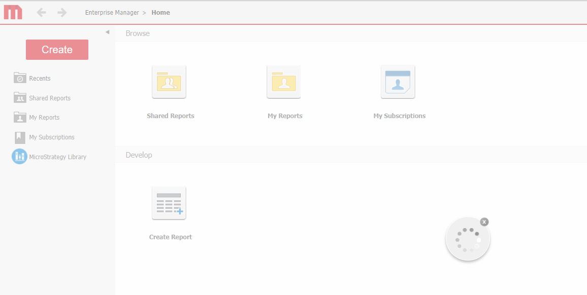
Task: Open Recents from the sidebar
Action: tap(41, 78)
